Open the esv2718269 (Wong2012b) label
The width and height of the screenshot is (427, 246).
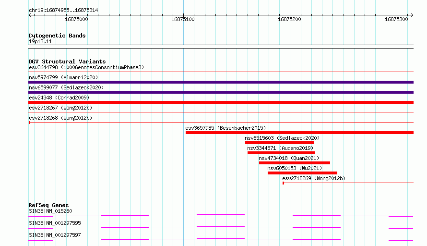coord(314,178)
